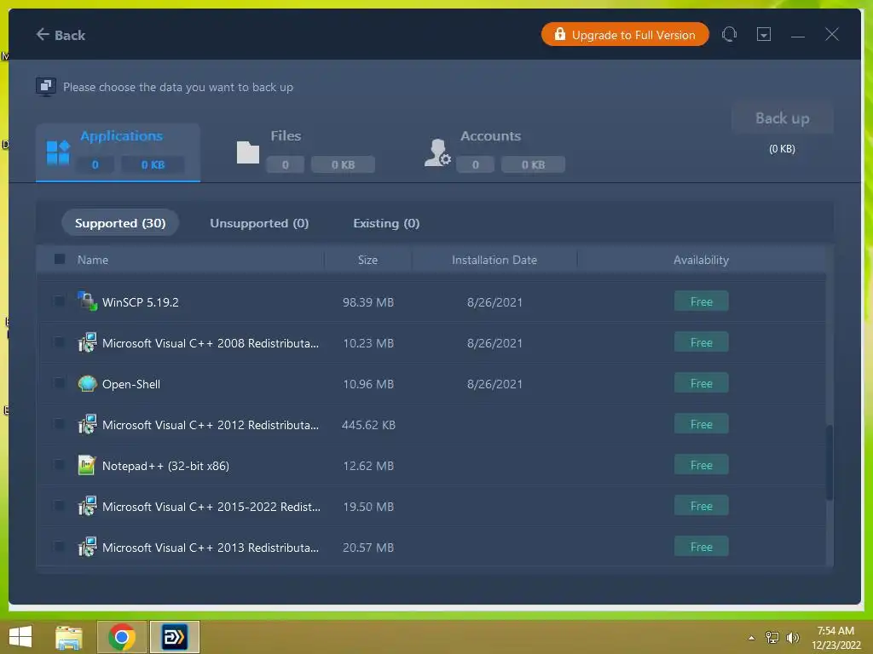
Task: Open the support headset icon
Action: coord(730,34)
